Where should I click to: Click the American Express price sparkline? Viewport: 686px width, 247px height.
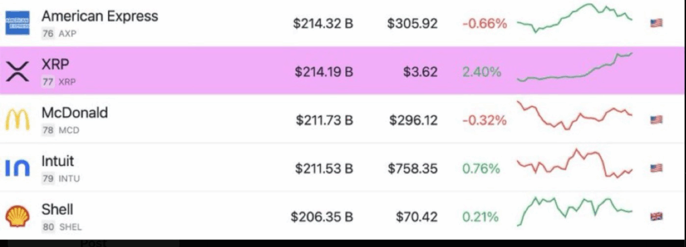[x=574, y=18]
